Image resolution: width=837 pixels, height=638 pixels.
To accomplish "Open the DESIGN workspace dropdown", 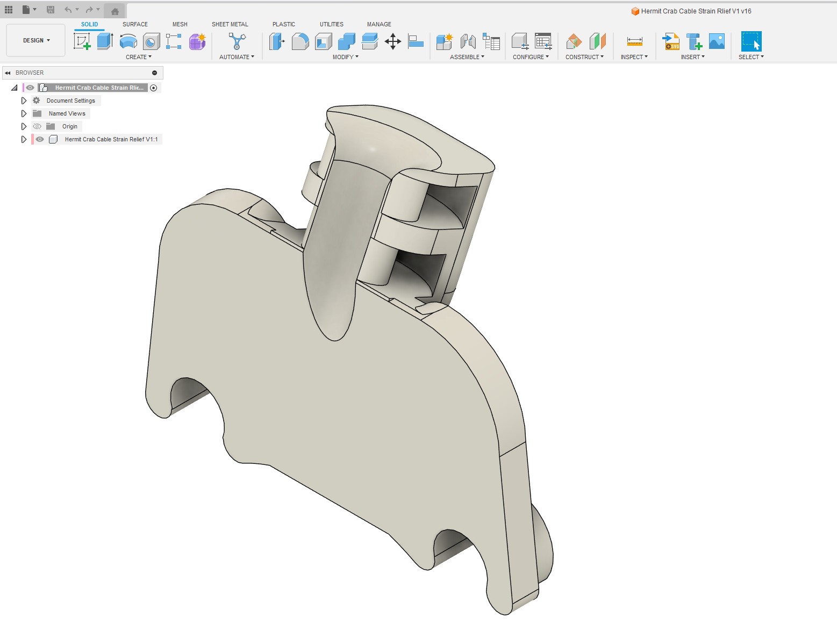I will pyautogui.click(x=36, y=40).
